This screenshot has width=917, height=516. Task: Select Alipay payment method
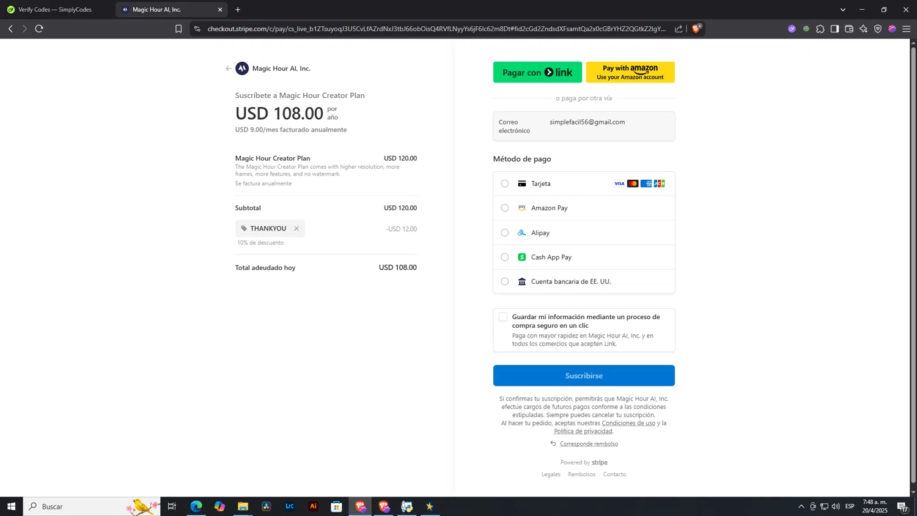584,232
